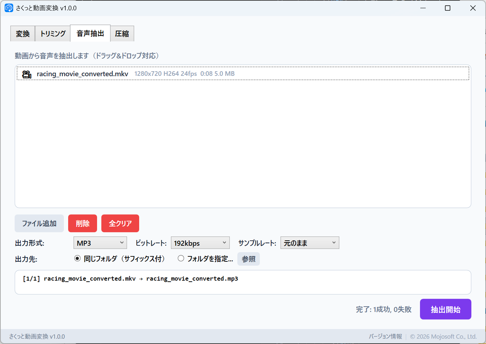The image size is (486, 344).
Task: Open the 出力形式 MP3 dropdown
Action: (x=100, y=243)
